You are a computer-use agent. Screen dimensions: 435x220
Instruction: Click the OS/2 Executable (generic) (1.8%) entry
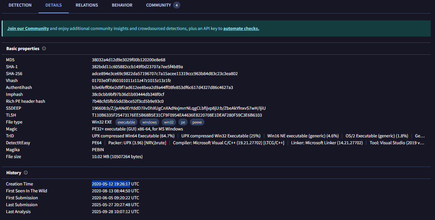[x=377, y=136]
